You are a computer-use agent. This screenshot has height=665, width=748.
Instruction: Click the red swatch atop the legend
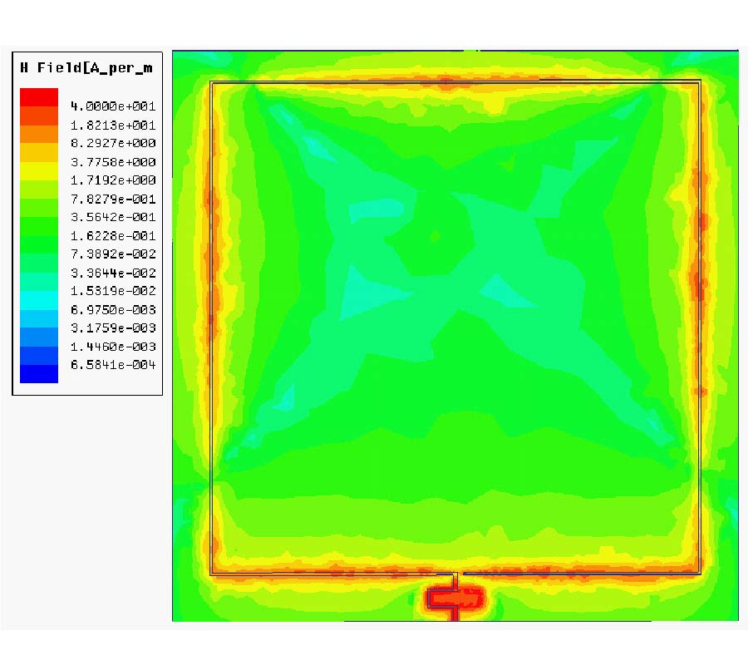(x=37, y=98)
